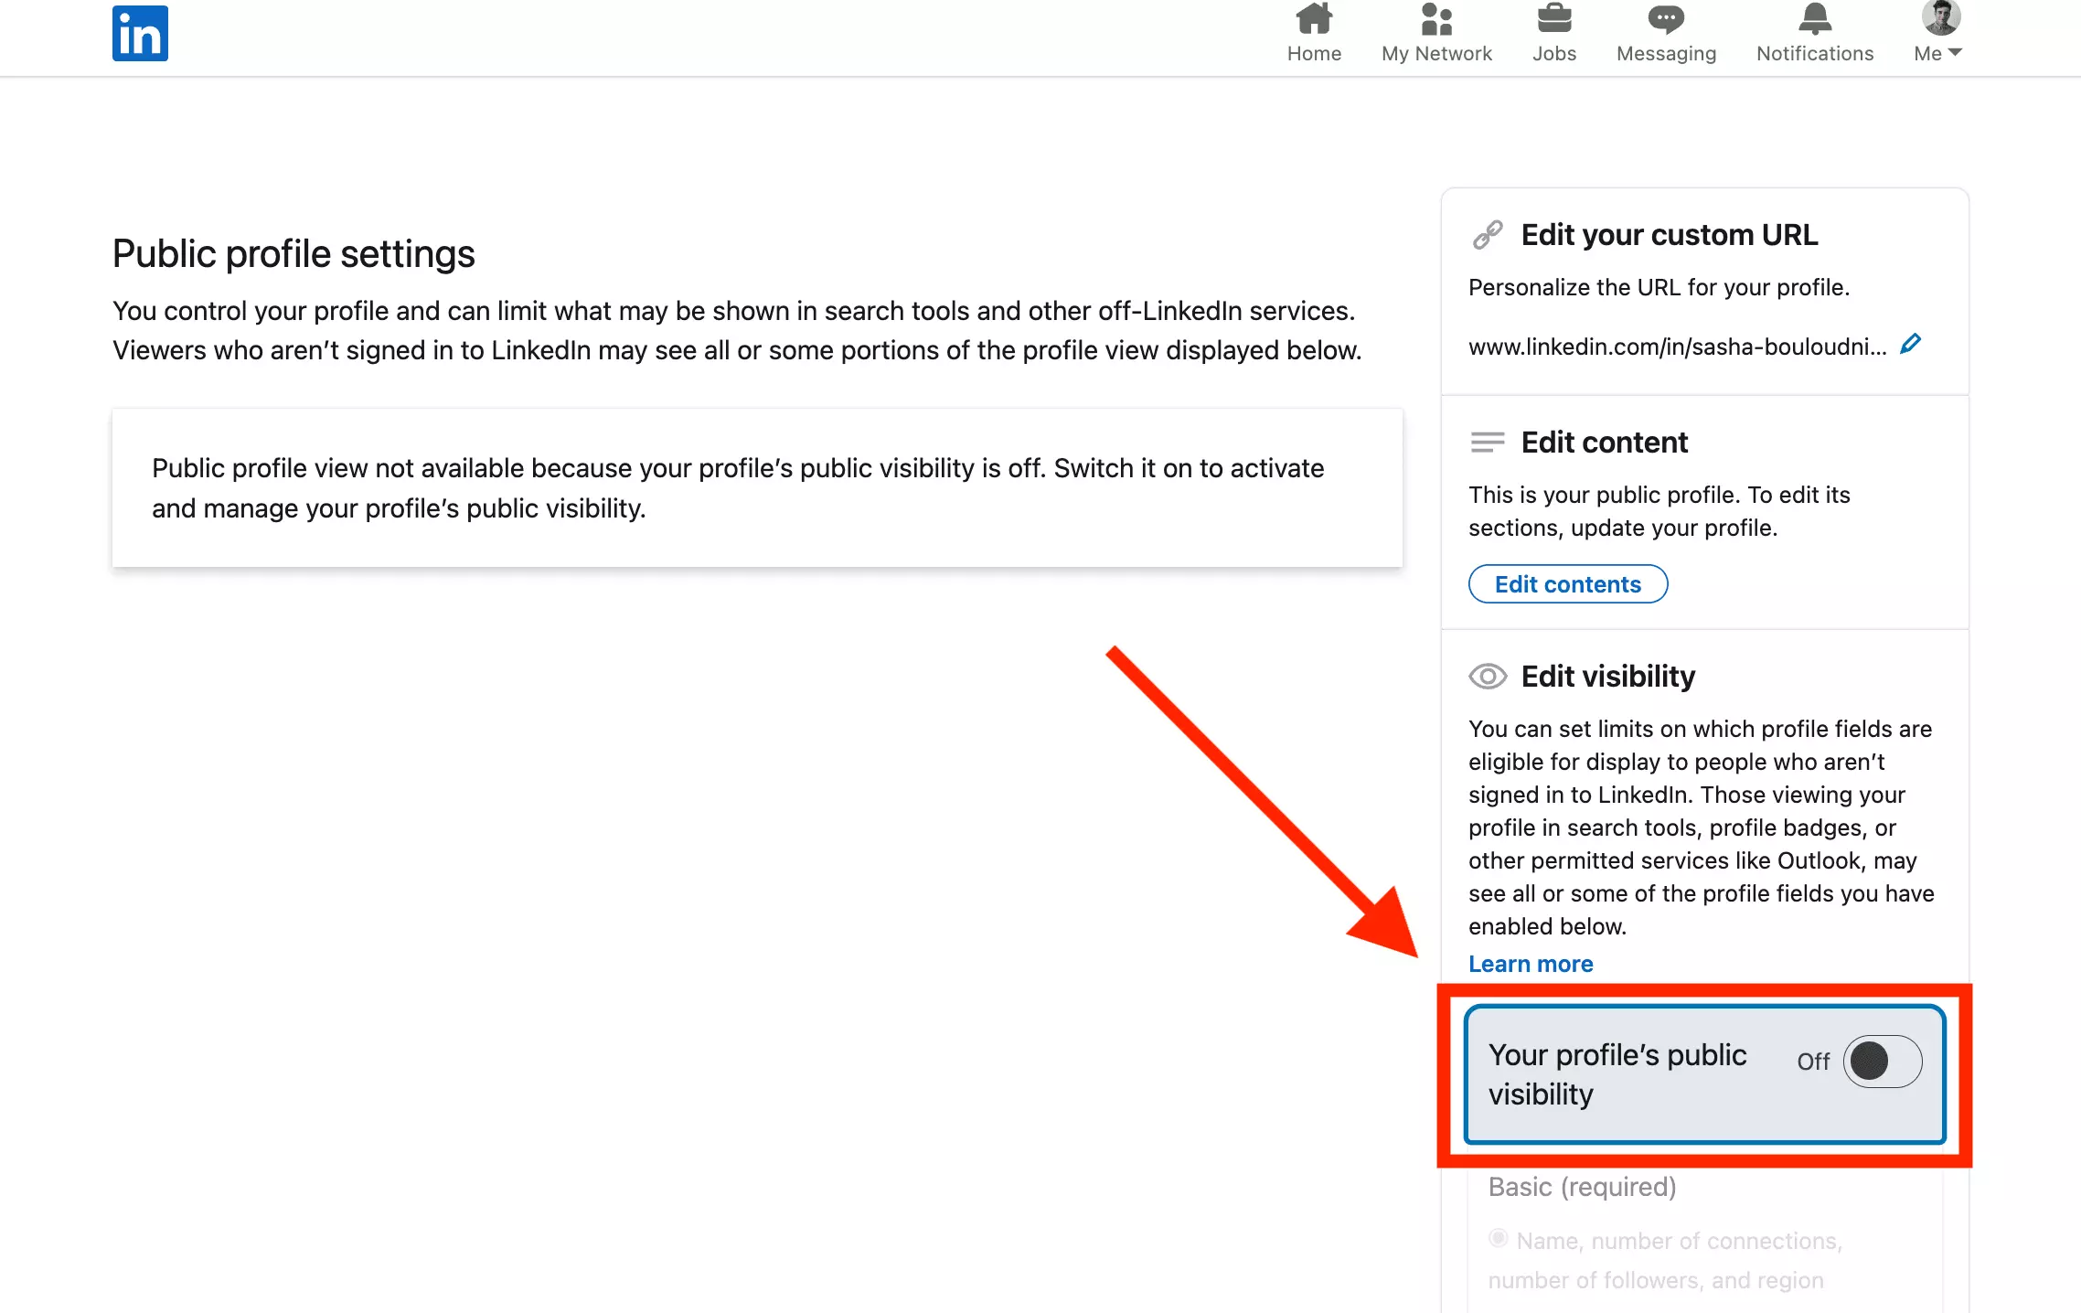The height and width of the screenshot is (1313, 2081).
Task: Click the Home label in navigation
Action: click(x=1314, y=53)
